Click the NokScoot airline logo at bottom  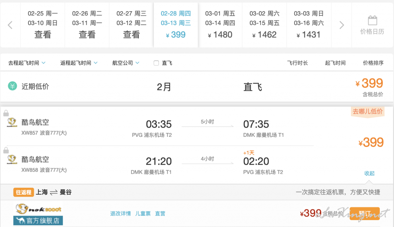[x=38, y=209]
